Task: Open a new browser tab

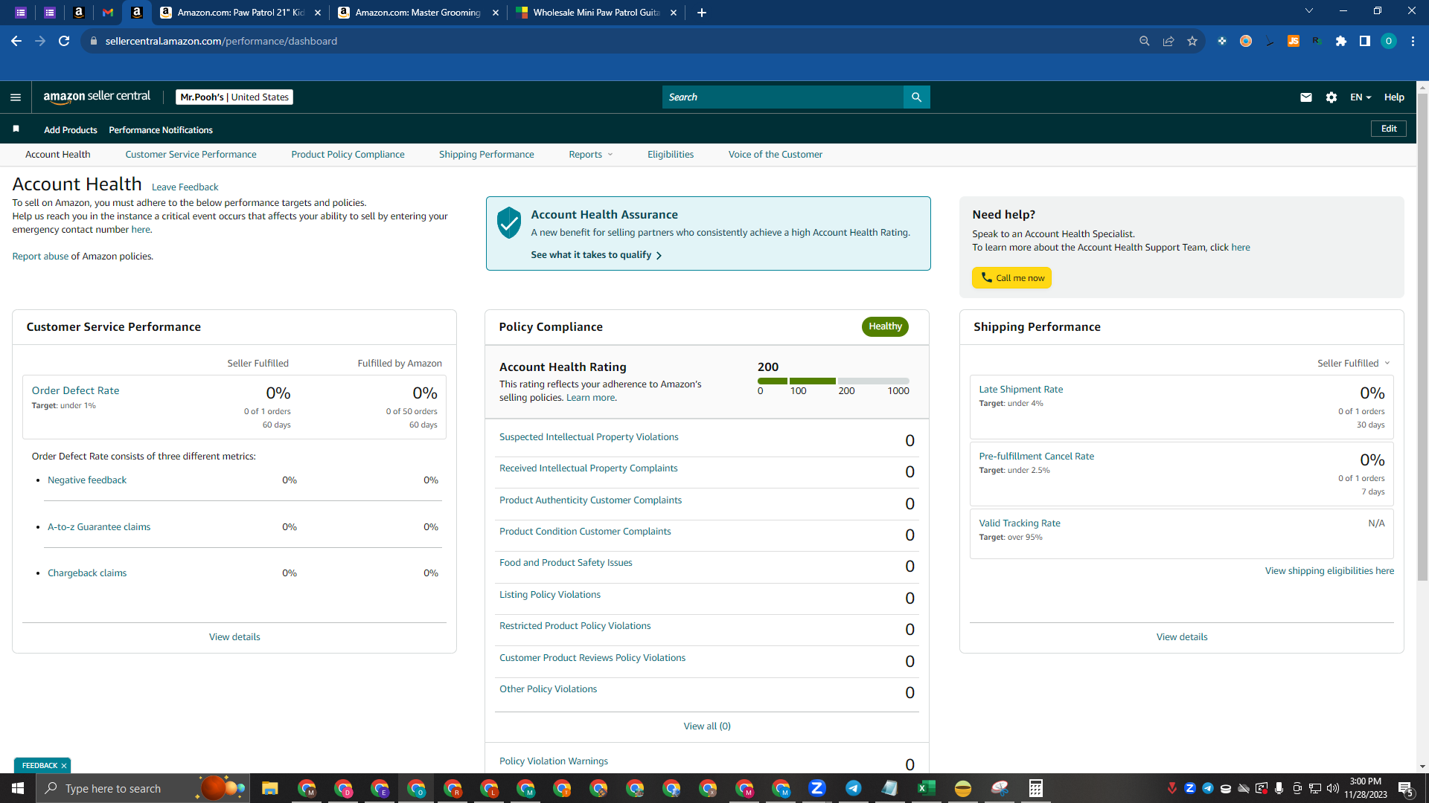Action: (702, 13)
